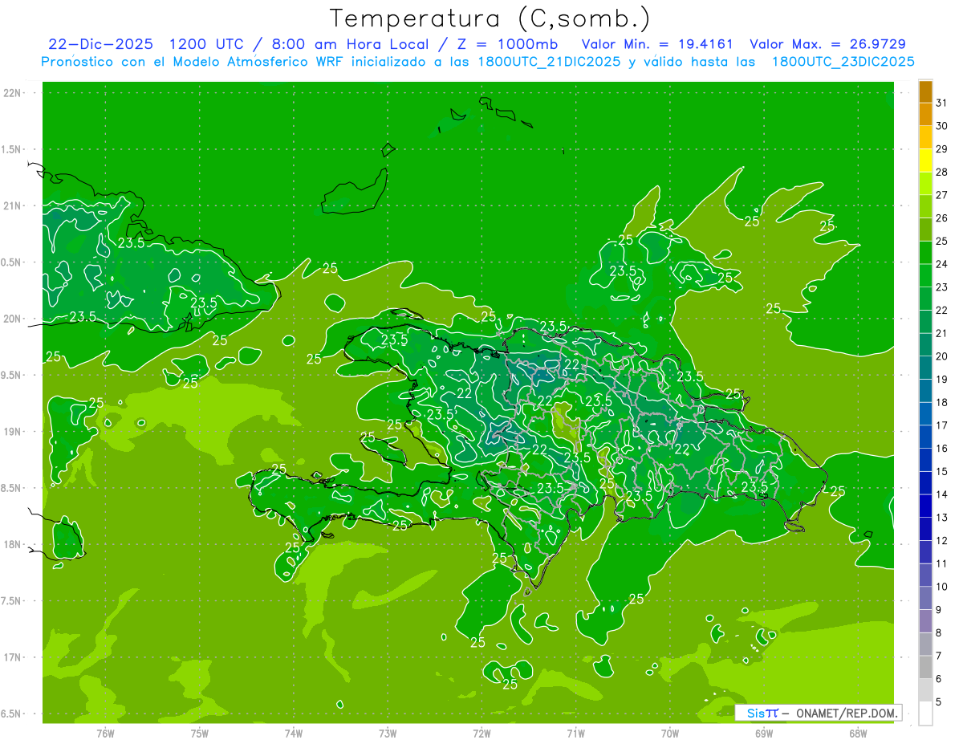Image resolution: width=963 pixels, height=744 pixels.
Task: Click the "27" label on the color scale
Action: coord(941,195)
